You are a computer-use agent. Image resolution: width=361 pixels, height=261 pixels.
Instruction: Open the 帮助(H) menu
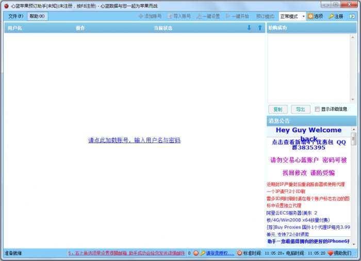[37, 16]
